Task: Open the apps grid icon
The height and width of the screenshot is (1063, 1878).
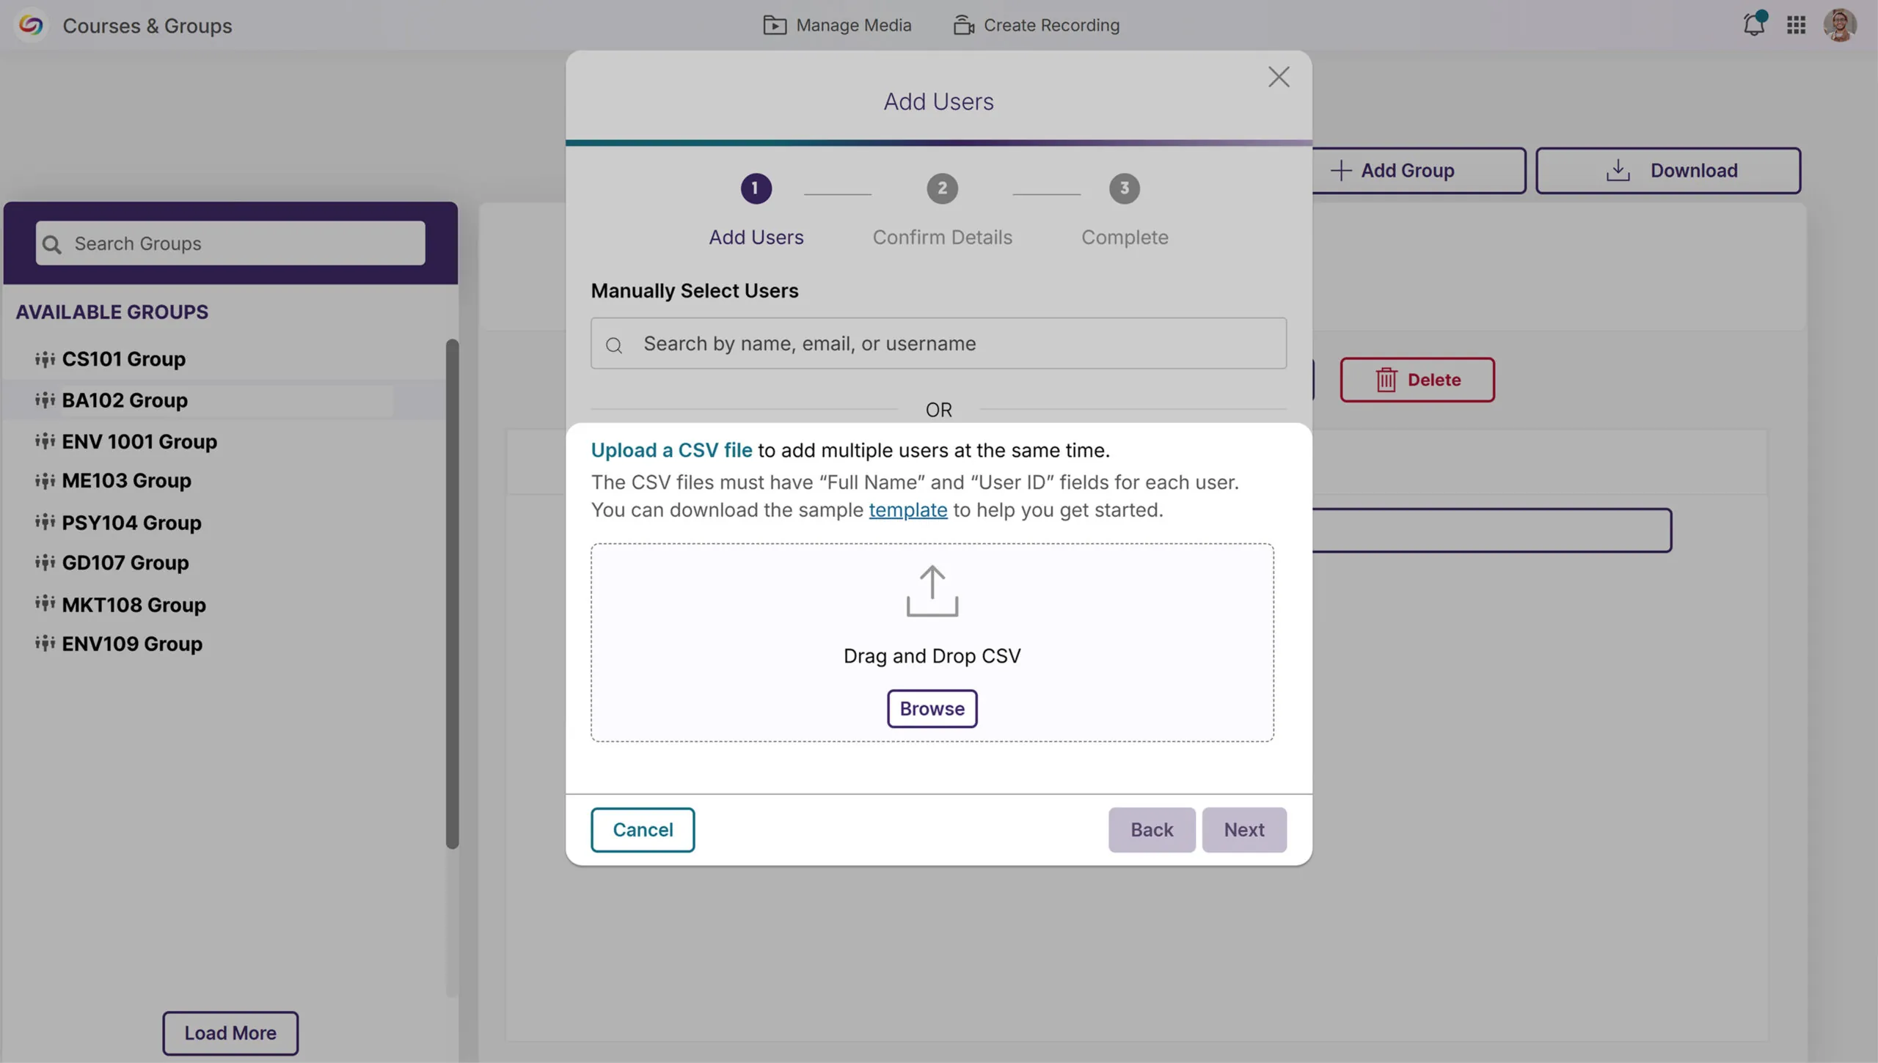Action: point(1796,25)
